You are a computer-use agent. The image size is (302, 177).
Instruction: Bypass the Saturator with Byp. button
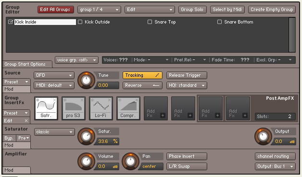click(9, 138)
